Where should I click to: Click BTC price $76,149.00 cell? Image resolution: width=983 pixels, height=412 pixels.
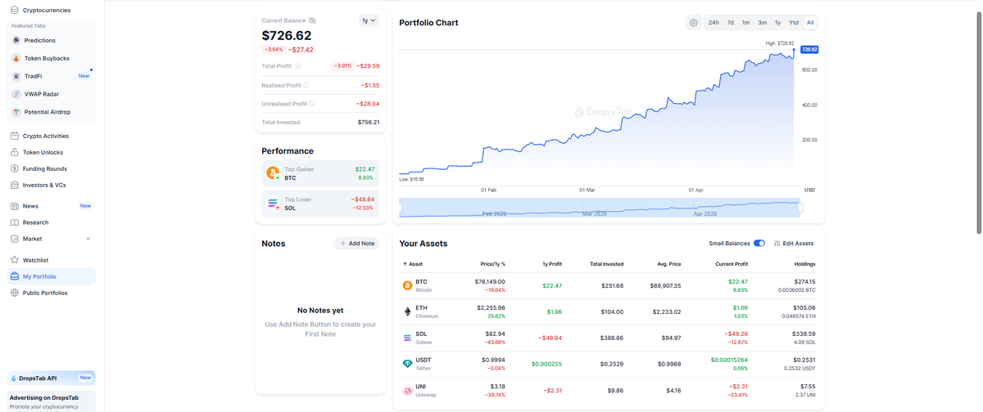(x=490, y=282)
